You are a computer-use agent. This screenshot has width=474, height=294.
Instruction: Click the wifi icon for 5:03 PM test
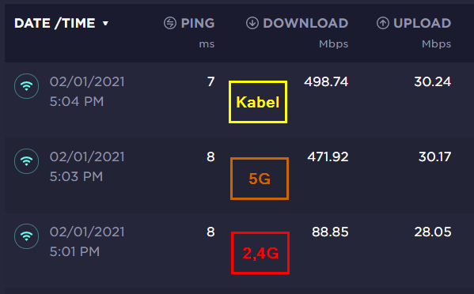click(x=27, y=161)
